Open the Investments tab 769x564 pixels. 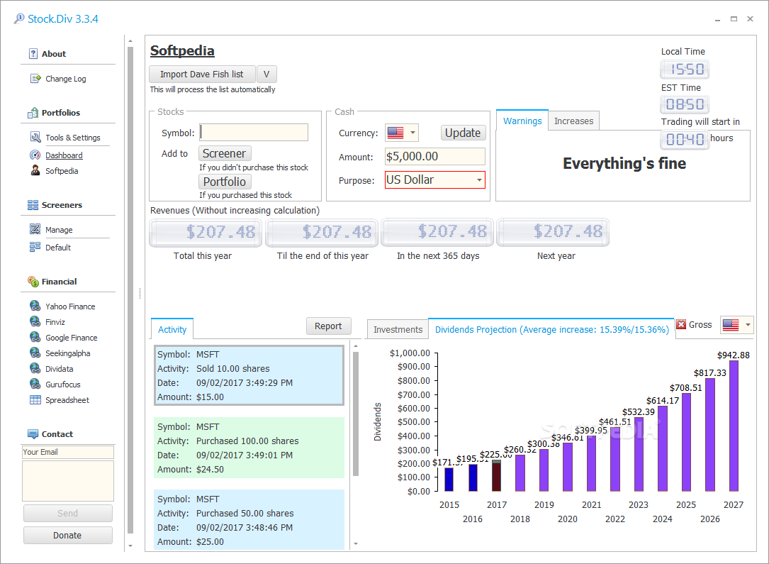coord(398,329)
